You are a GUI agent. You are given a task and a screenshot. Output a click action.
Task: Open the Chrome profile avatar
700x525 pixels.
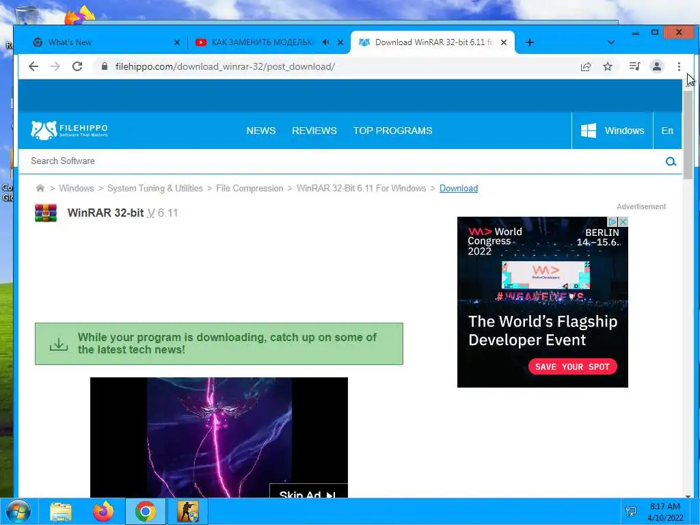(657, 66)
